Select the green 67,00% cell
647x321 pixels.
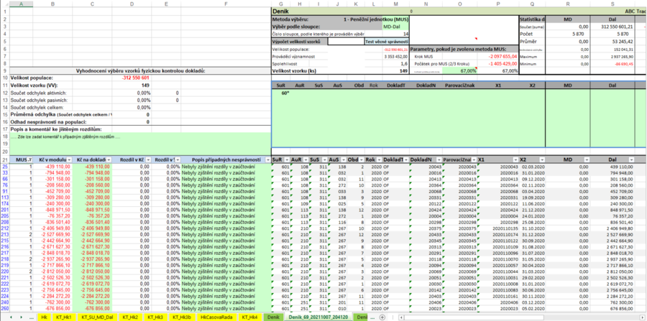point(461,70)
